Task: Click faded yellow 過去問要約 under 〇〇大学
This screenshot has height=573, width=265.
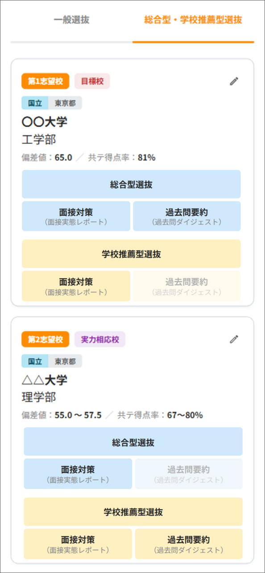Action: 187,286
